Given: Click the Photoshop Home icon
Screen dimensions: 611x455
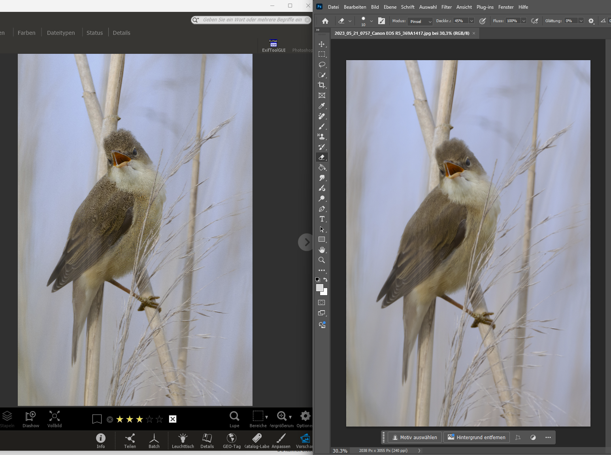Looking at the screenshot, I should (x=325, y=21).
